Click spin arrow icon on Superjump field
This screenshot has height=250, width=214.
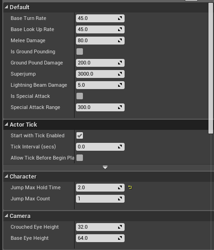pos(120,74)
